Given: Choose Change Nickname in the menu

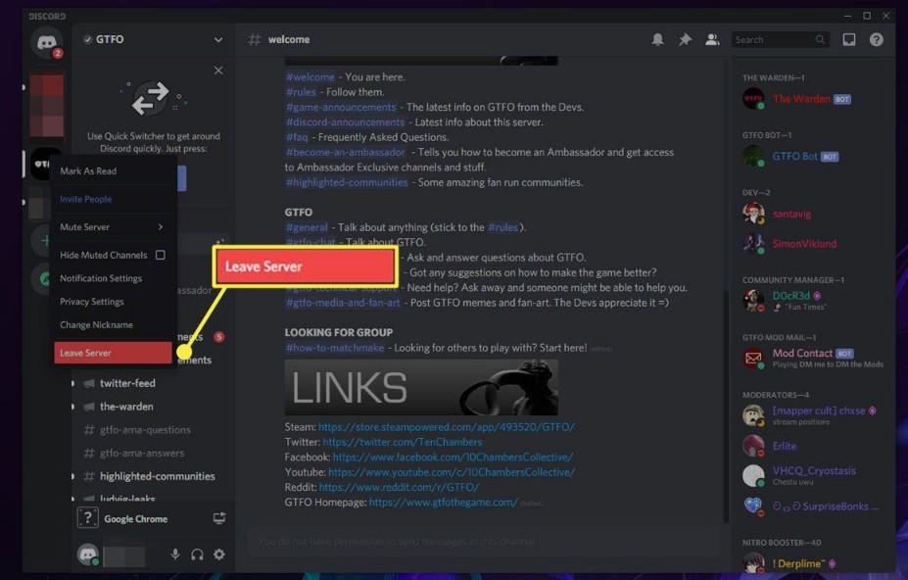Looking at the screenshot, I should [111, 324].
